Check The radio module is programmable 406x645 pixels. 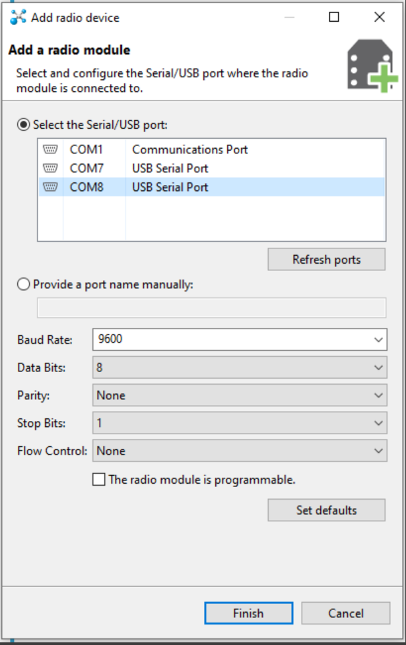[x=99, y=480]
